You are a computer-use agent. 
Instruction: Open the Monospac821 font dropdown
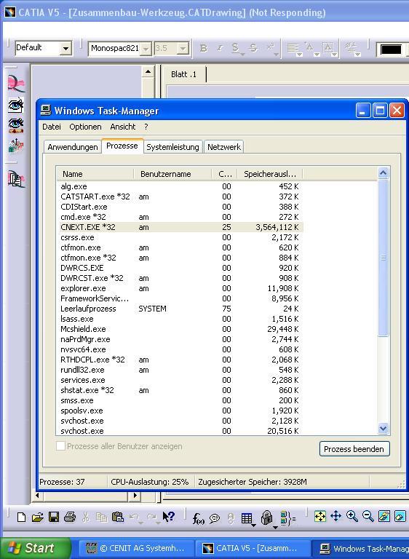click(x=146, y=49)
